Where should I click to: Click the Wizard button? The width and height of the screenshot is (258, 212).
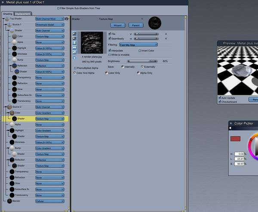(118, 25)
